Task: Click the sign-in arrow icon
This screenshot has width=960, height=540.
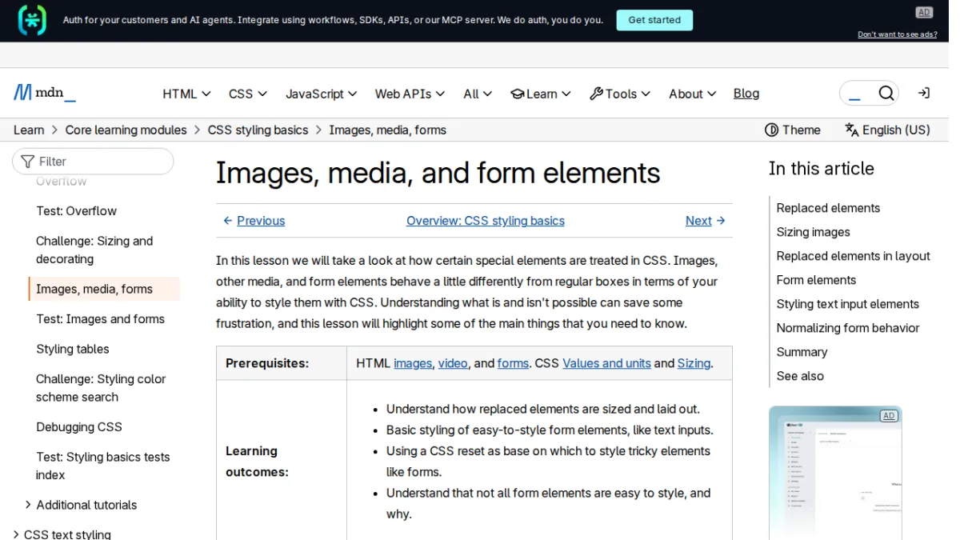Action: [x=923, y=94]
